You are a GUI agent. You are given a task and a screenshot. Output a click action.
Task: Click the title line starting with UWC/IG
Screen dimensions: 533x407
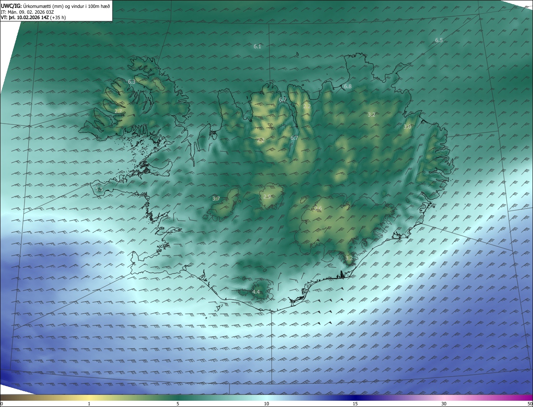point(55,6)
